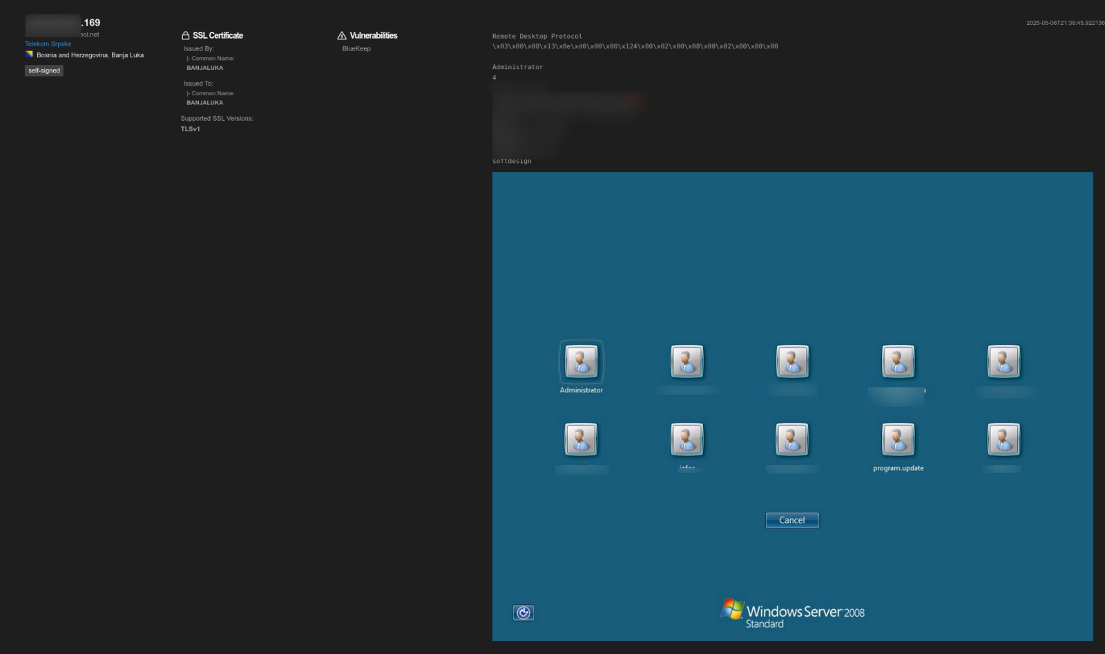This screenshot has width=1105, height=654.
Task: Click the Vulnerabilities warning triangle icon
Action: 341,35
